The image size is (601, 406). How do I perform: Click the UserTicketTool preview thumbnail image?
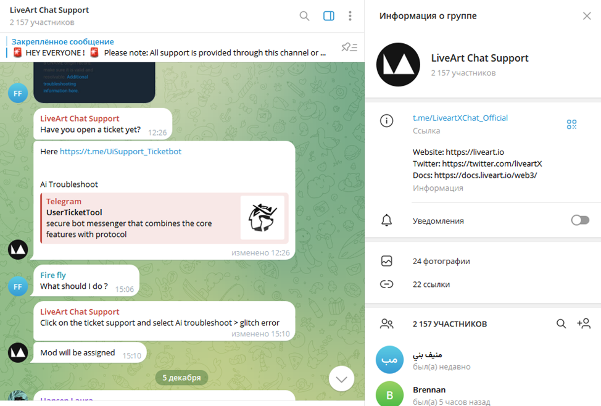[263, 218]
